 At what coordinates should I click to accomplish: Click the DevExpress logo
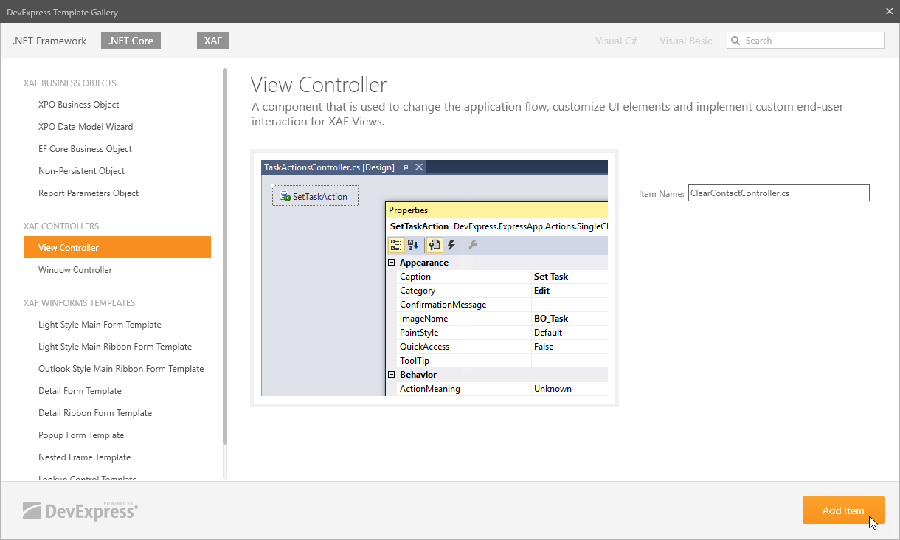point(80,510)
